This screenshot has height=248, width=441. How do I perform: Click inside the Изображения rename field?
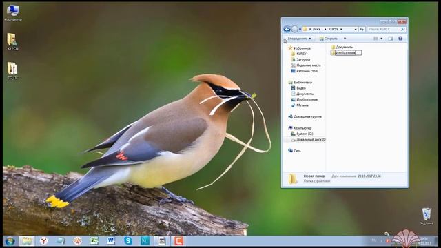tap(348, 52)
